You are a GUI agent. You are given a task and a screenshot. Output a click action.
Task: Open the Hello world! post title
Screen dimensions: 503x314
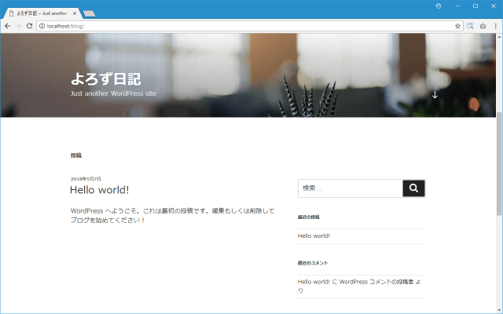(x=100, y=190)
